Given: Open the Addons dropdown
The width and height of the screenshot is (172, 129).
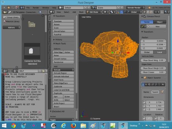Looking at the screenshot, I should 11,27.
